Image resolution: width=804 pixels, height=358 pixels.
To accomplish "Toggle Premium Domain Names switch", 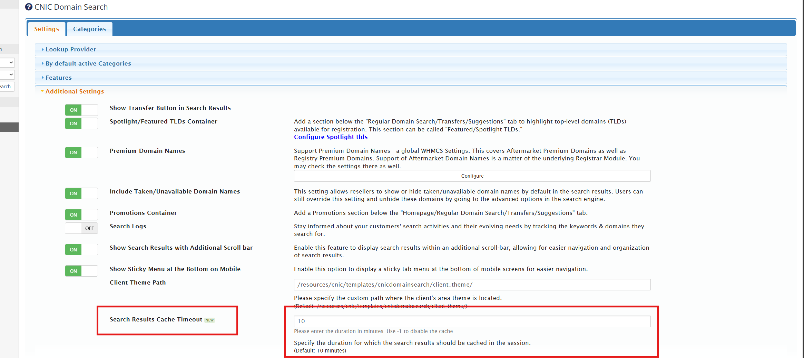I will click(x=81, y=152).
